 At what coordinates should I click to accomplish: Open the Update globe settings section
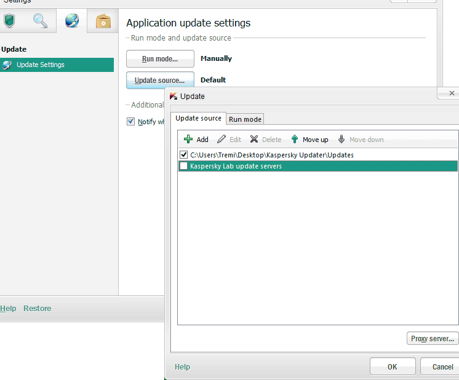pos(72,21)
